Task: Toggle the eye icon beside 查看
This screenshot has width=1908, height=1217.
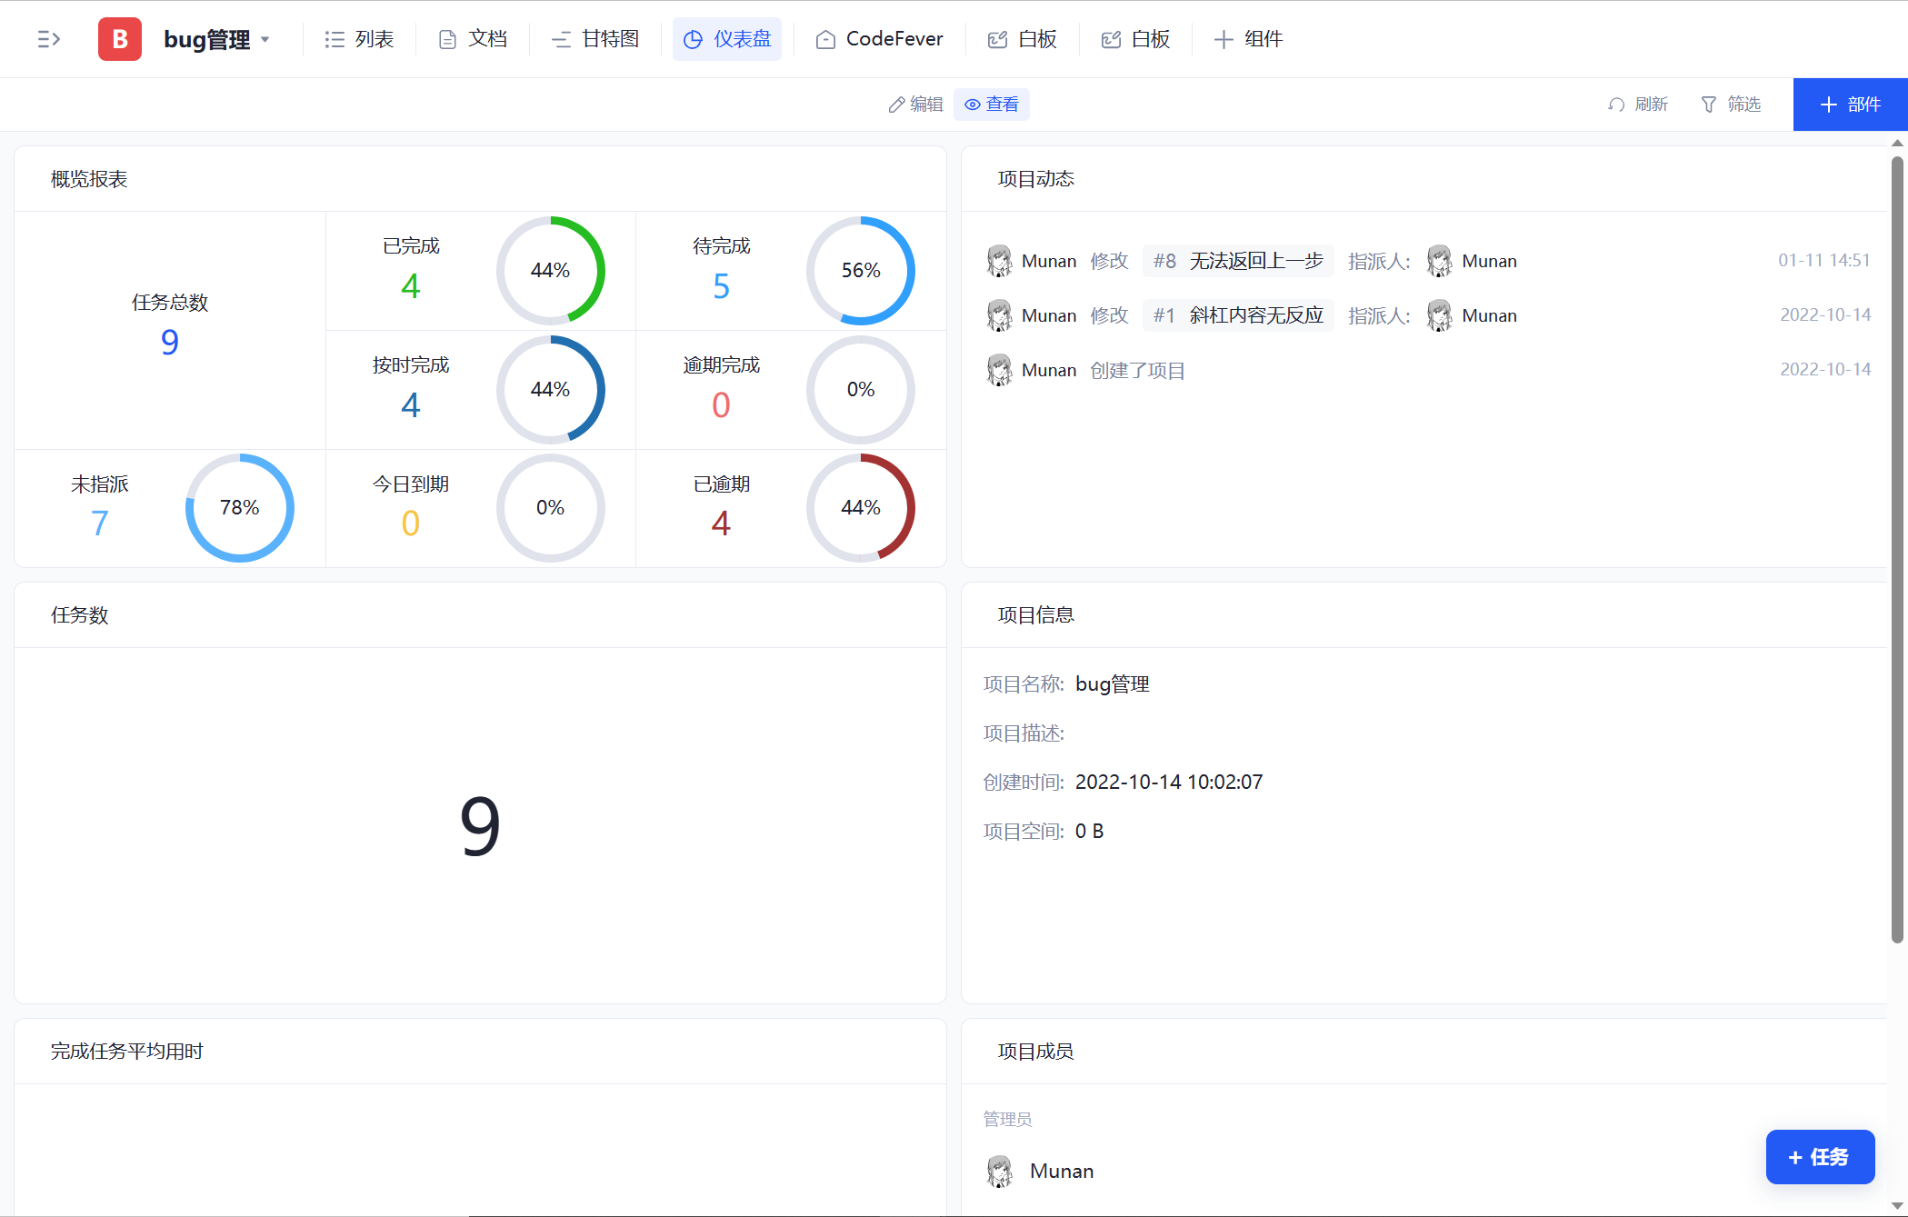Action: pyautogui.click(x=974, y=104)
